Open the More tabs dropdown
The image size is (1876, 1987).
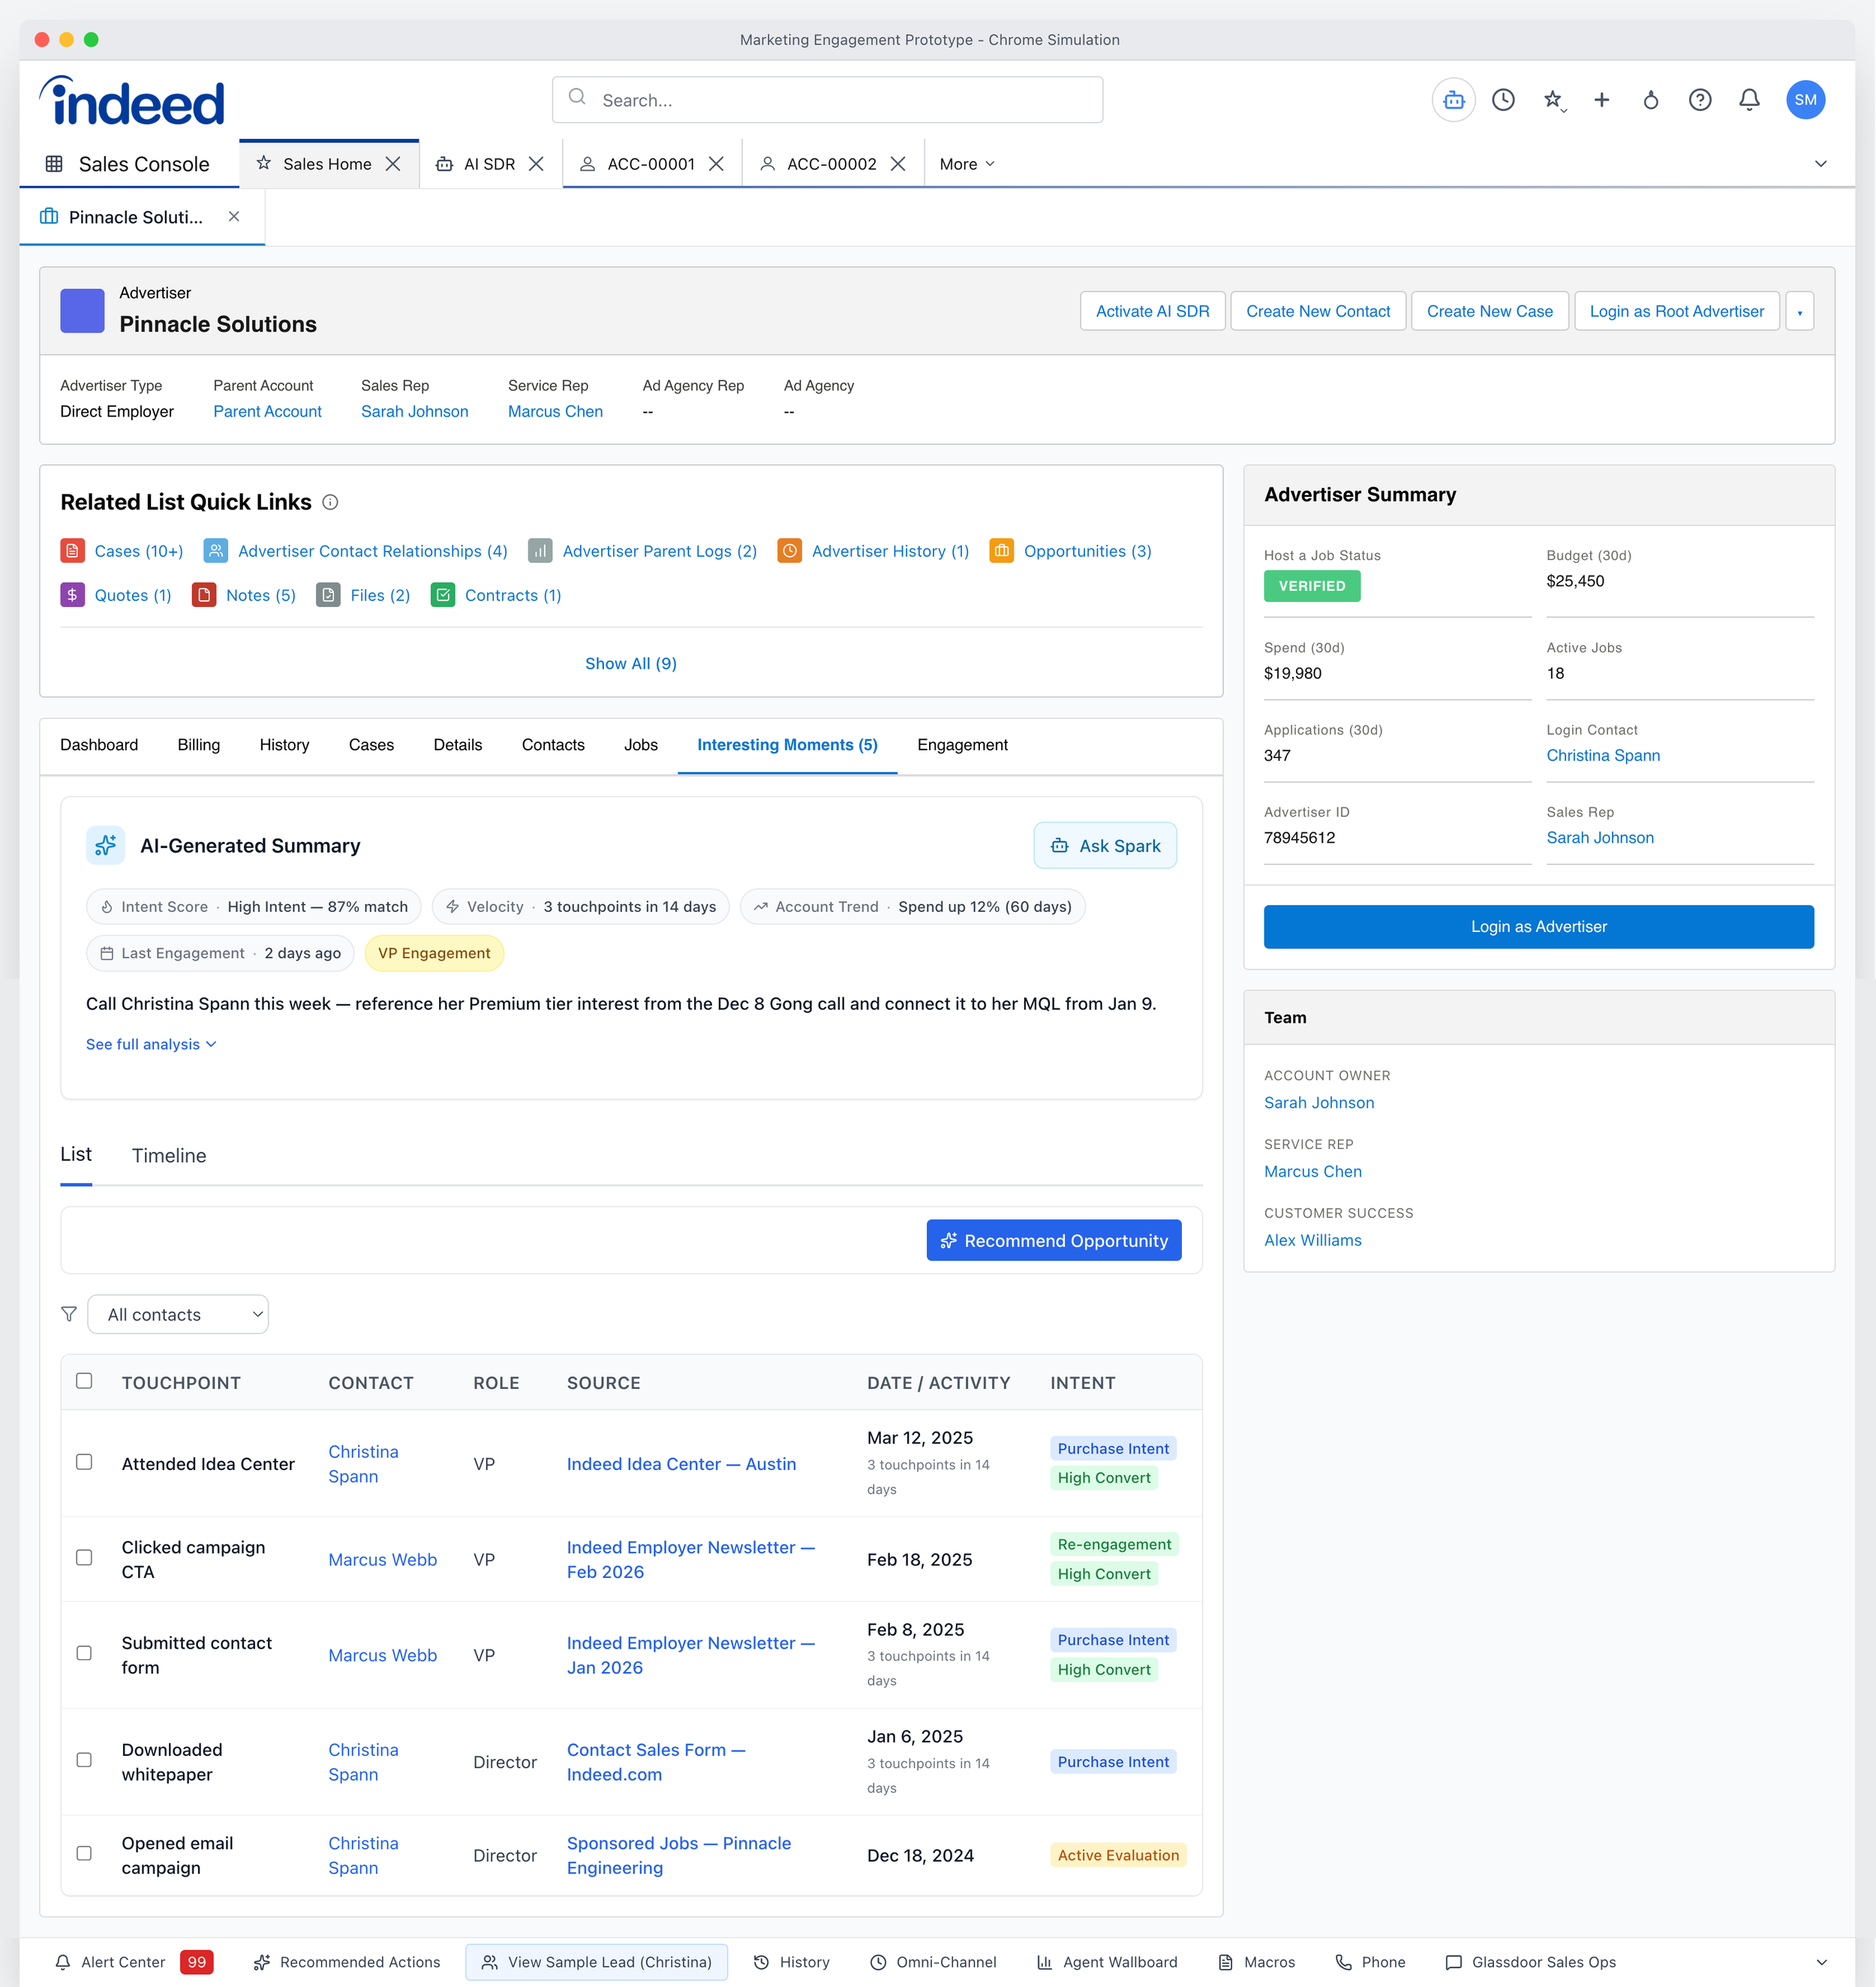966,164
